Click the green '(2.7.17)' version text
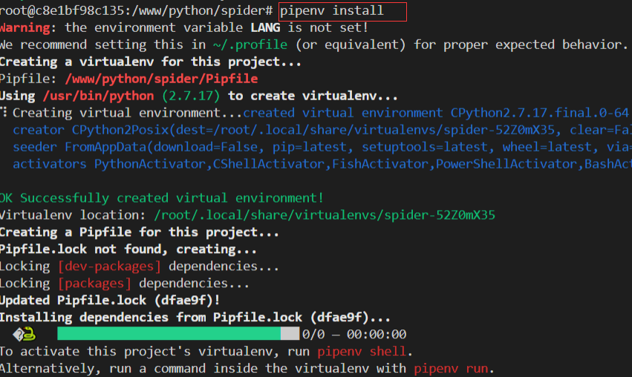The height and width of the screenshot is (377, 632). coord(191,96)
